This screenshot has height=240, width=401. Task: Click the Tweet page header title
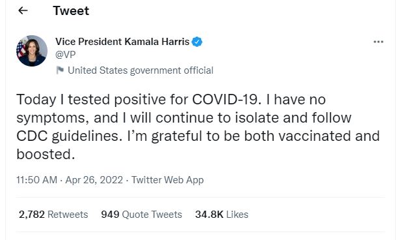point(71,10)
